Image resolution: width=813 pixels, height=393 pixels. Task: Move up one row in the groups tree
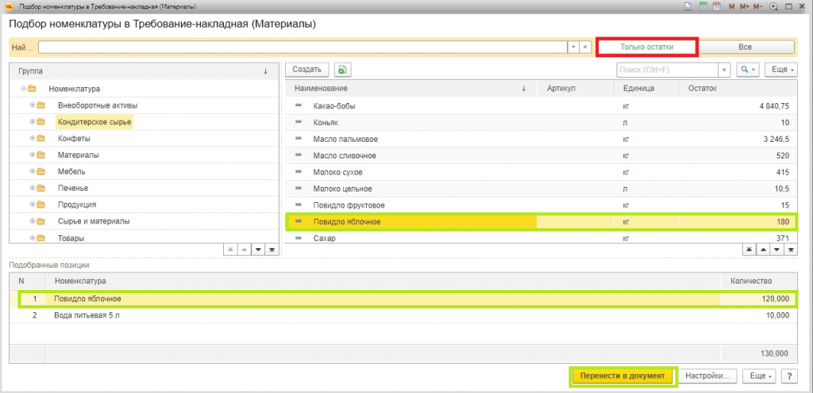click(x=244, y=250)
